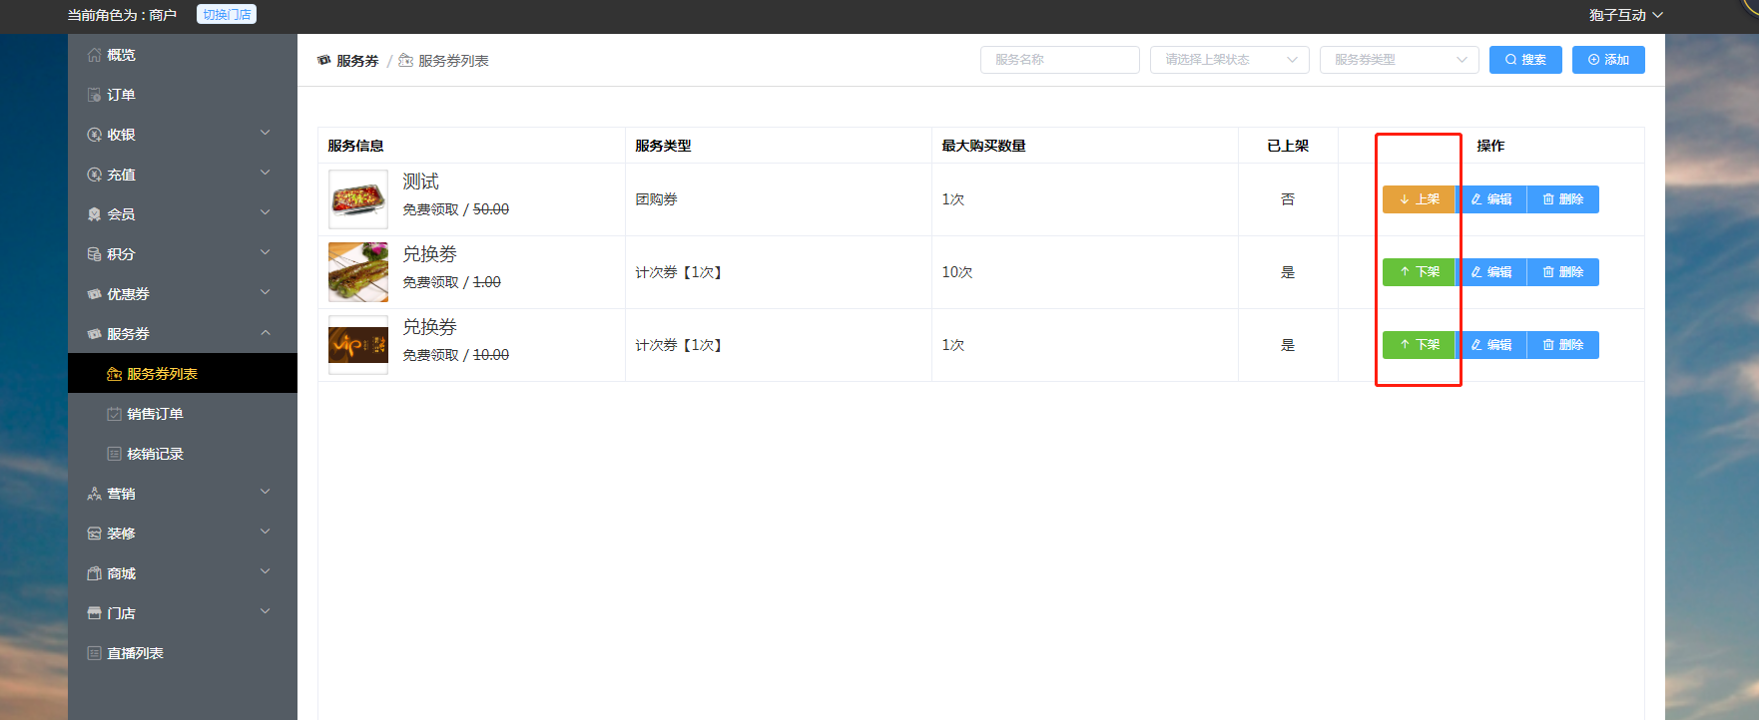
Task: Click the 营销 marketing icon
Action: [94, 494]
